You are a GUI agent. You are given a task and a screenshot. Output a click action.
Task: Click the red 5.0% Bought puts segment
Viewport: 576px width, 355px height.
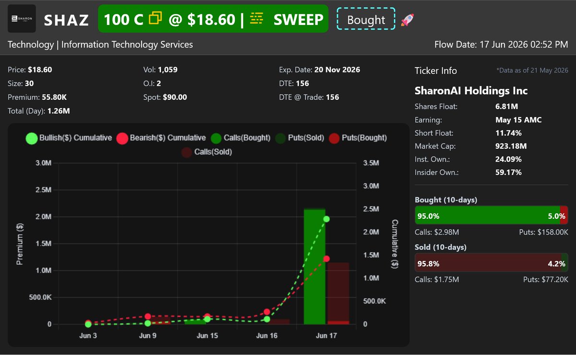564,215
